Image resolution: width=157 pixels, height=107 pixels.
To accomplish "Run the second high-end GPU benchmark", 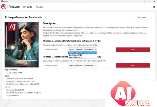I will click(x=133, y=65).
